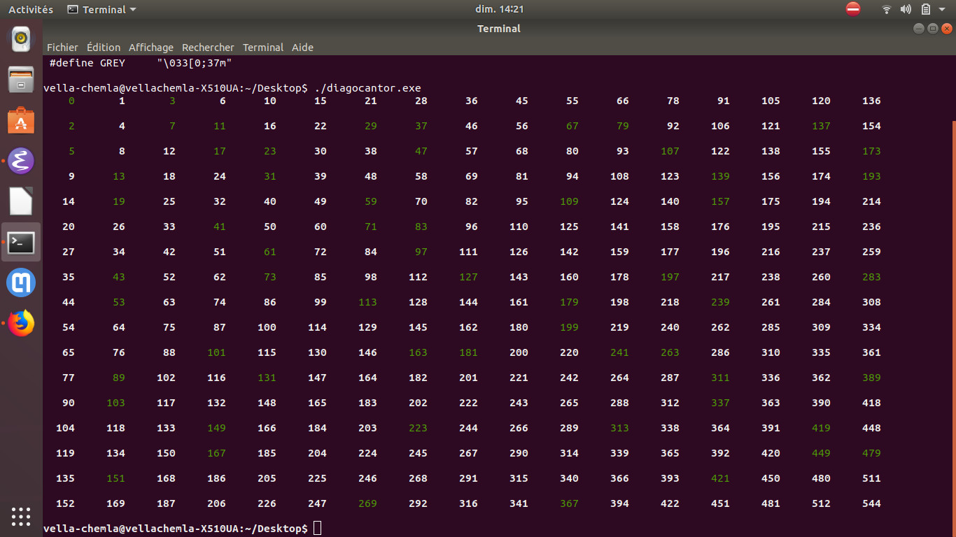This screenshot has width=956, height=537.
Task: Open the Fichier menu
Action: (62, 48)
